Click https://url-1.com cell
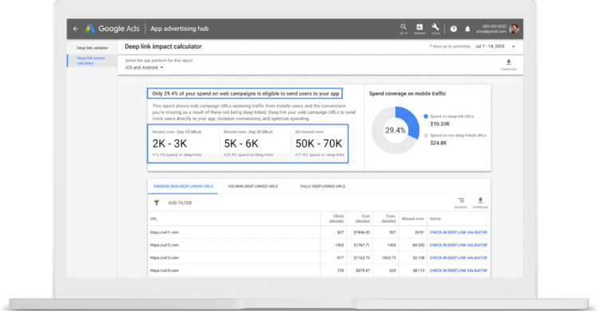This screenshot has height=311, width=598. click(164, 232)
